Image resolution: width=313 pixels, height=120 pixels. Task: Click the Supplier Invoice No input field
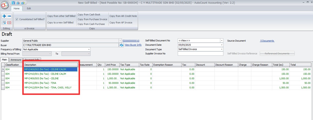click(x=200, y=54)
